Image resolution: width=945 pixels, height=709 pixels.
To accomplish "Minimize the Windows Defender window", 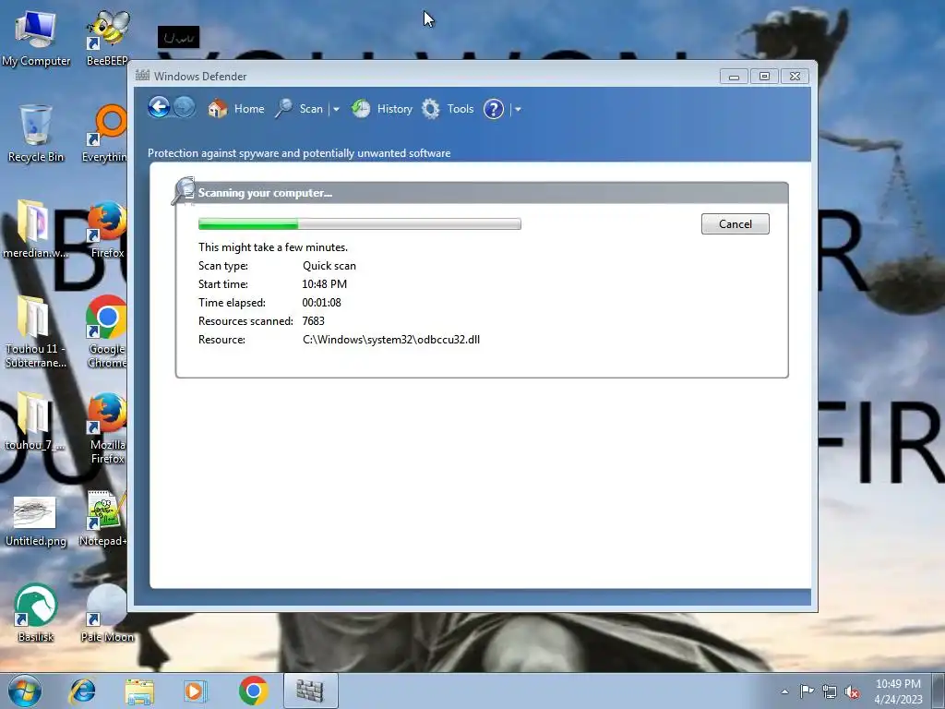I will [734, 77].
